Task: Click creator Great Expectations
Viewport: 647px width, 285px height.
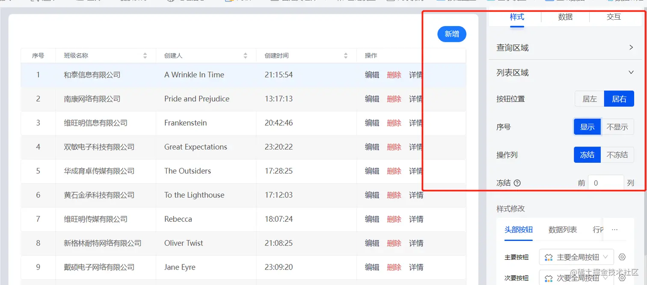Action: (x=196, y=147)
